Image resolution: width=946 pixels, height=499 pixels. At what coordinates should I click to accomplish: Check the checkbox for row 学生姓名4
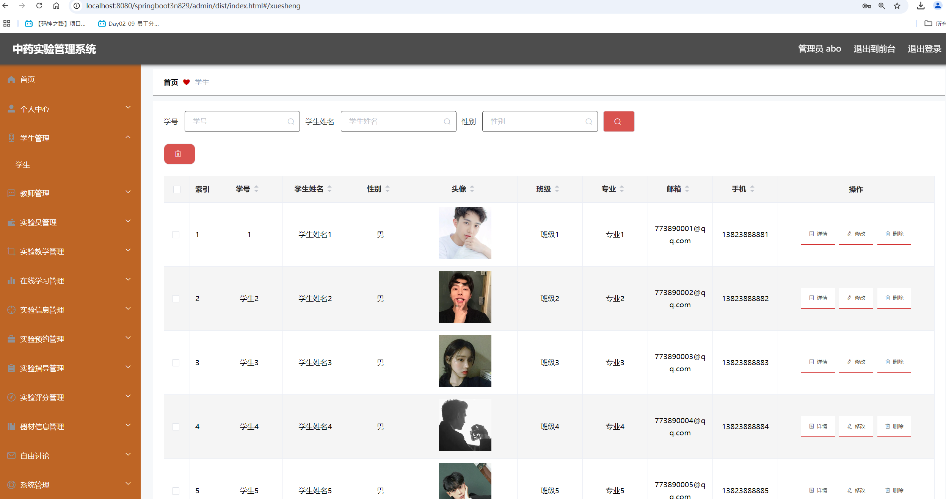click(x=176, y=427)
